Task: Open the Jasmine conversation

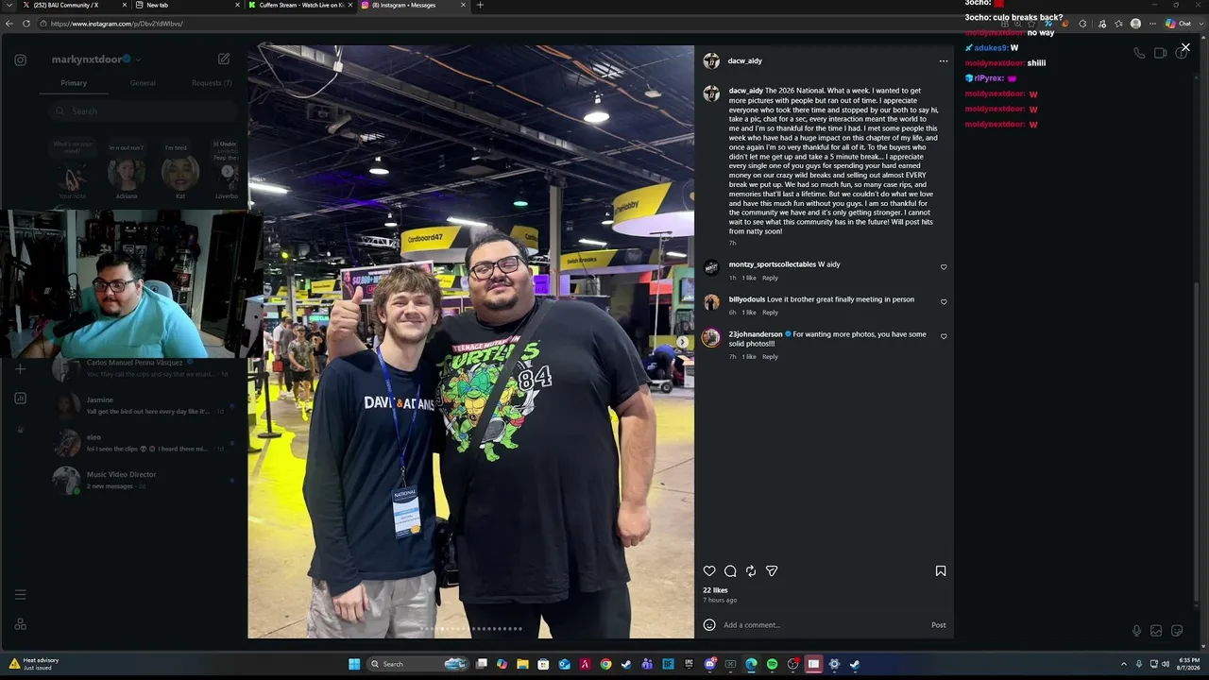Action: coord(144,405)
